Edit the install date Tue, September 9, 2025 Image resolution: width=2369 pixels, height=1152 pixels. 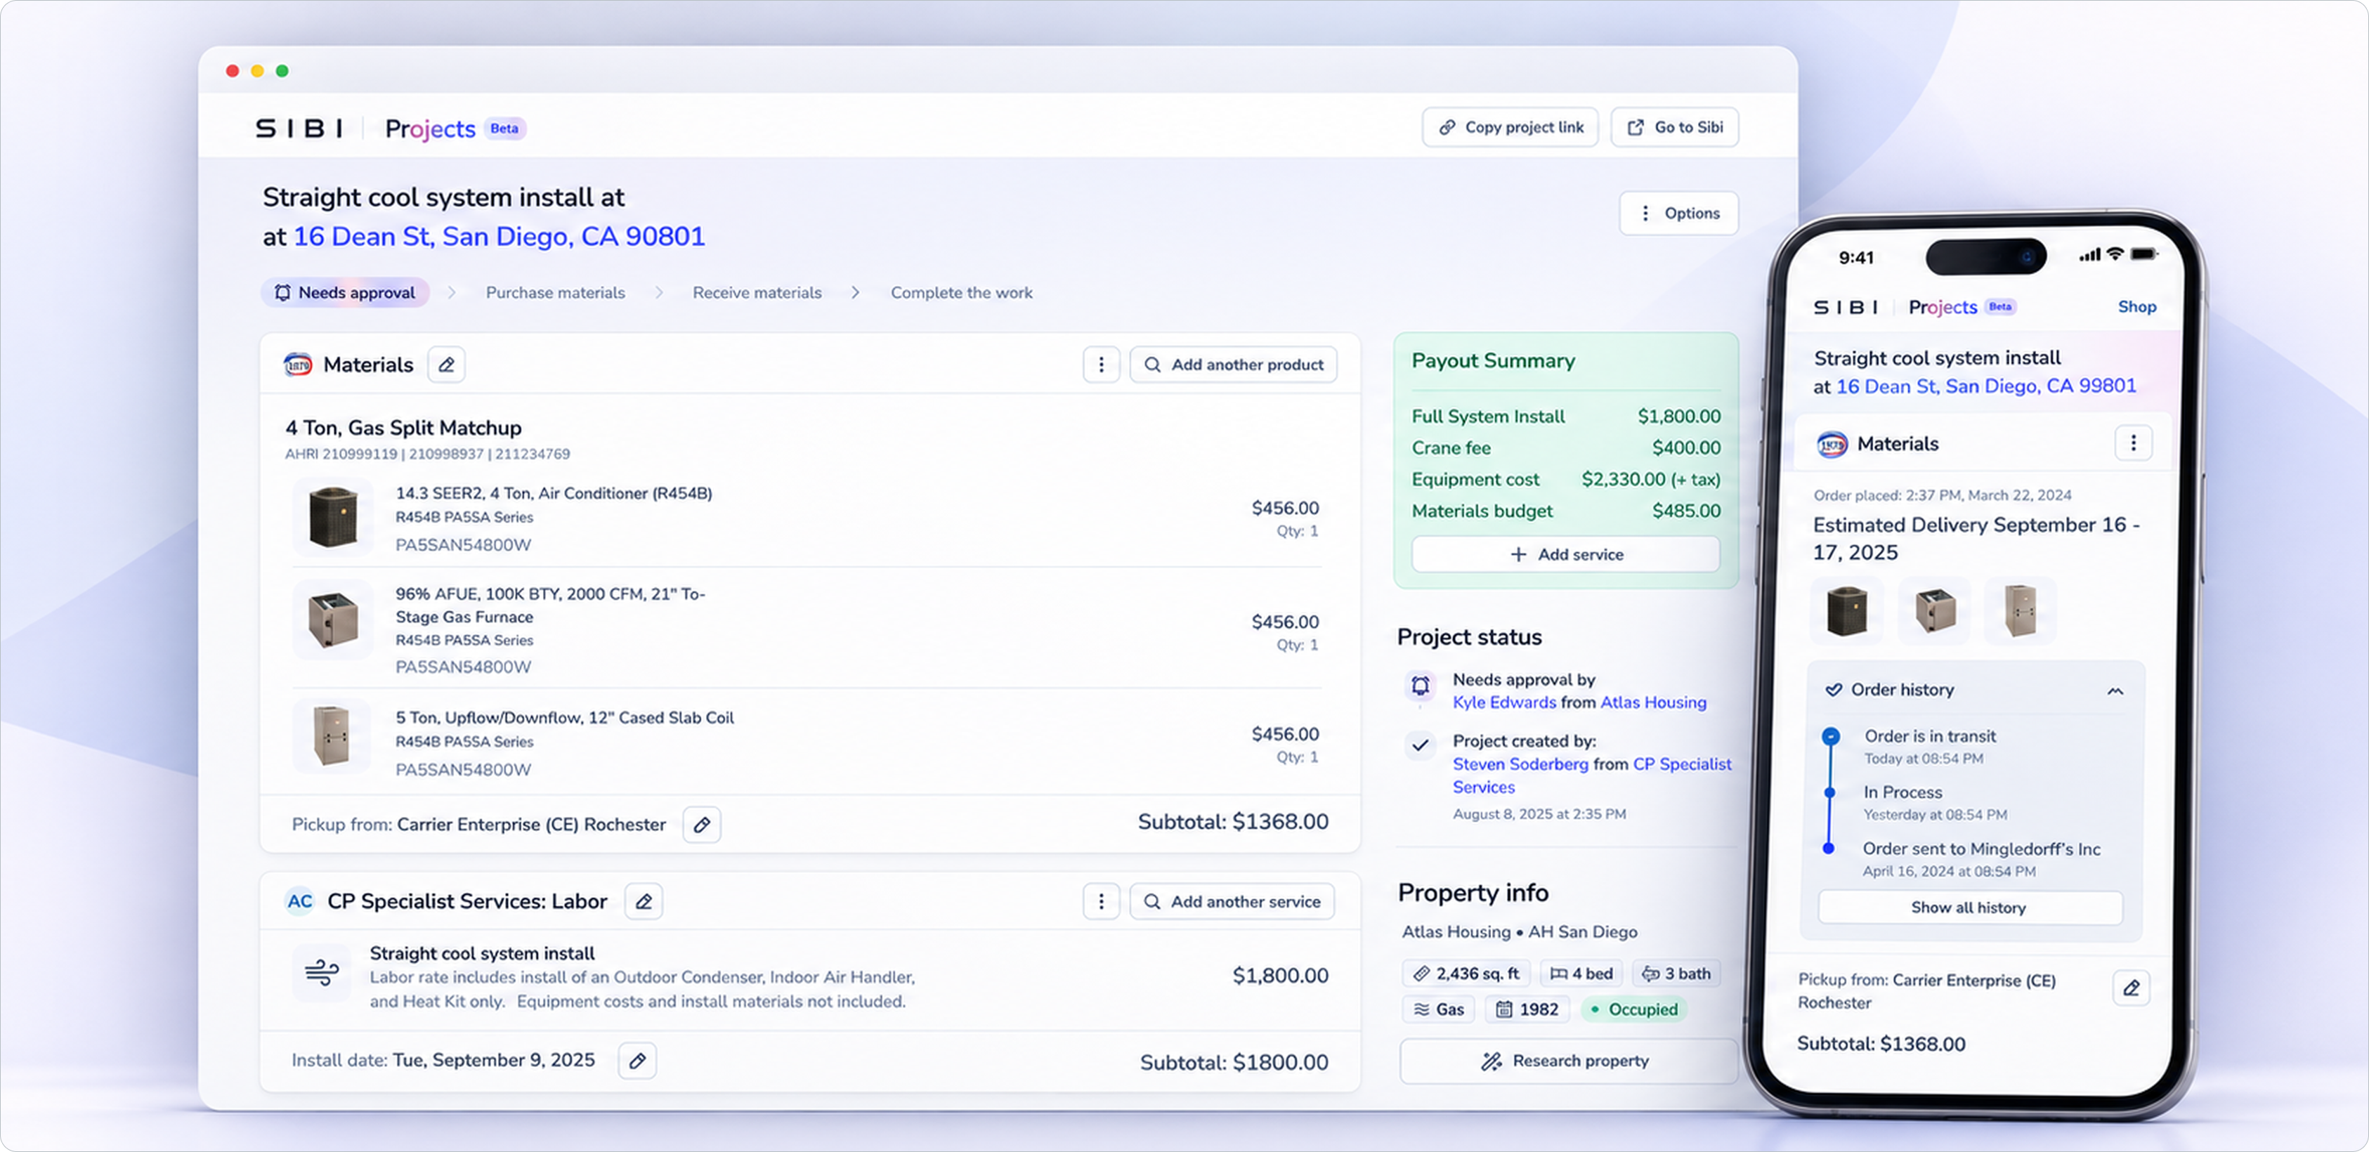coord(637,1061)
